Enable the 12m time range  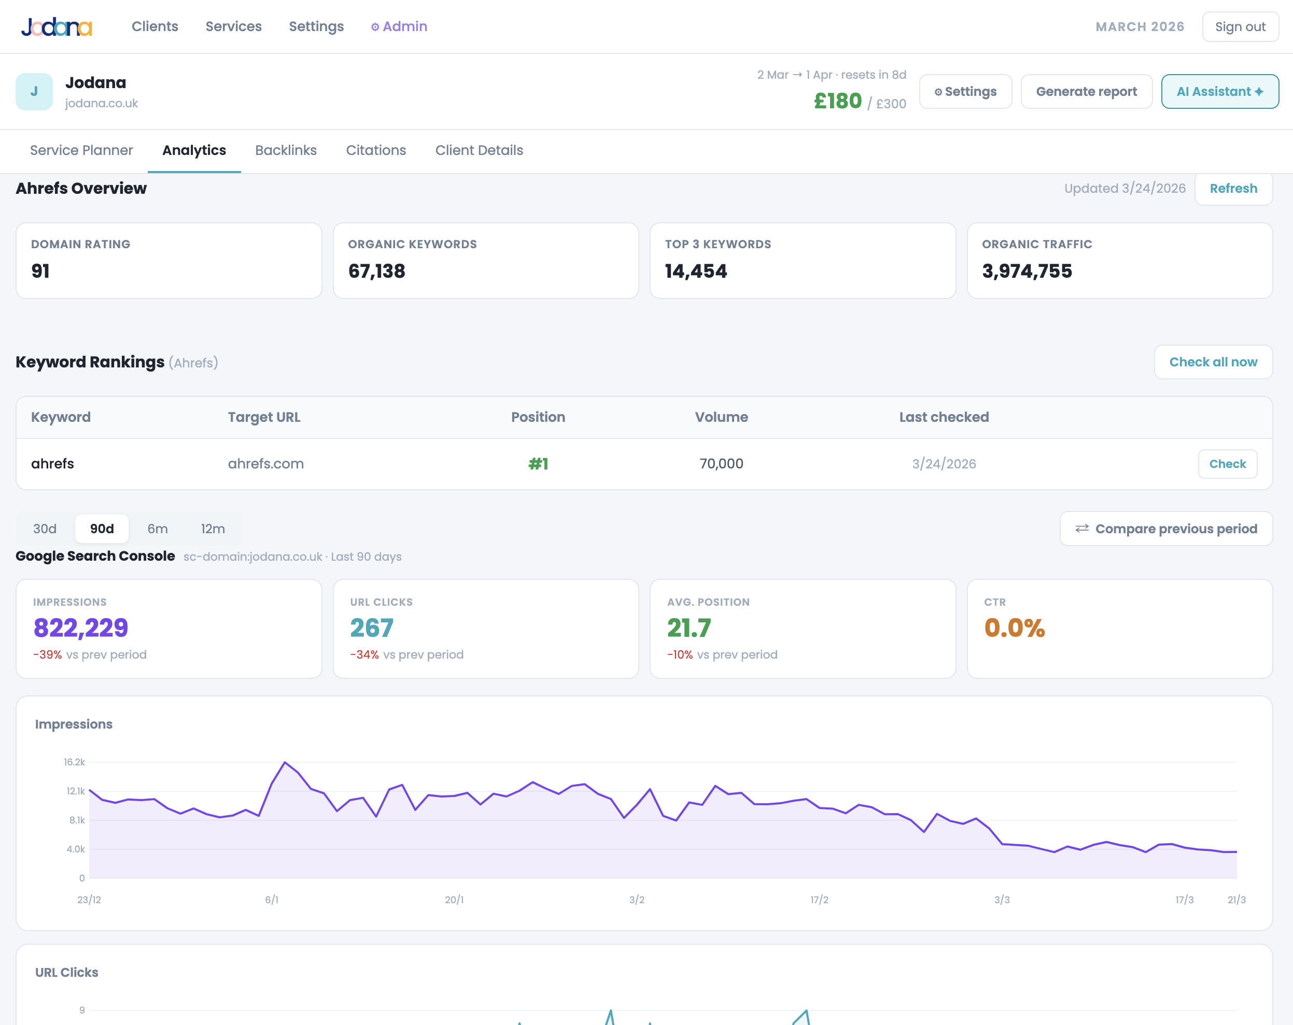(x=214, y=529)
